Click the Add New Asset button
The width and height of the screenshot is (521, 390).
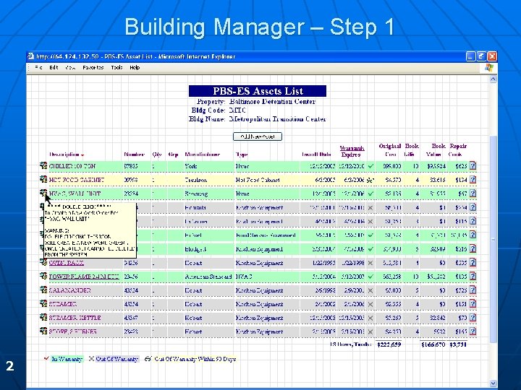point(258,136)
